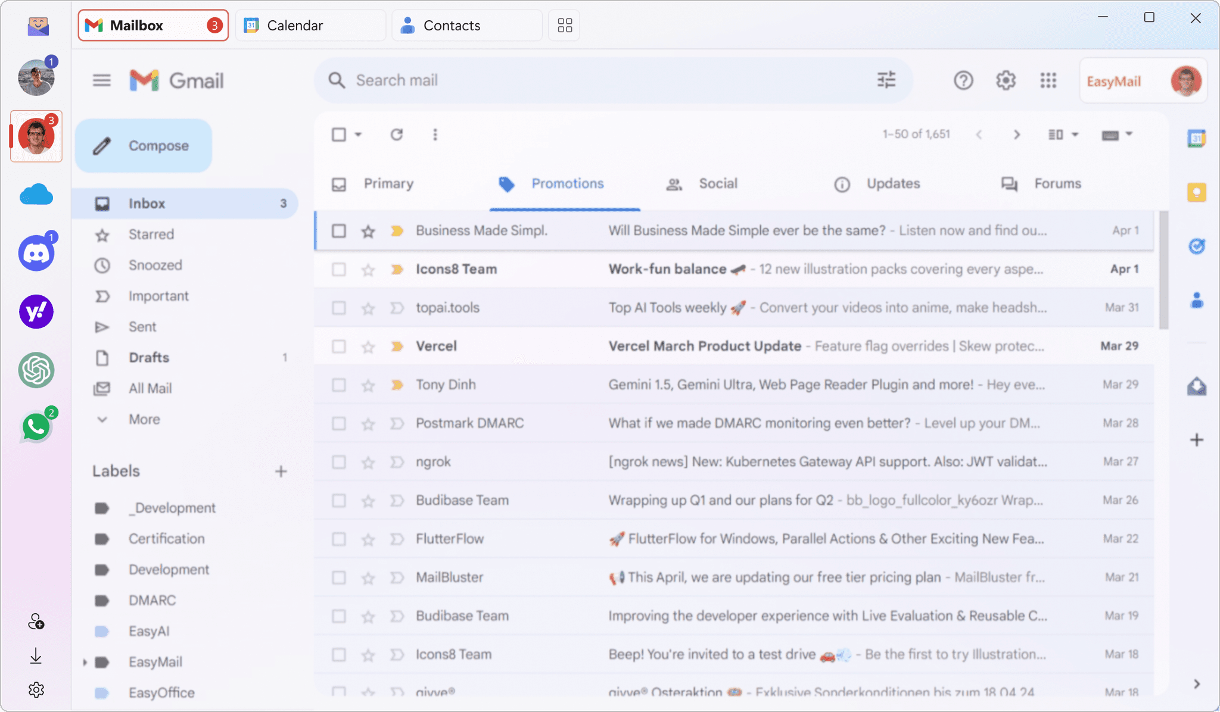Click the mail list vertical scrollbar
Screen dimensions: 1220x712
(1163, 270)
